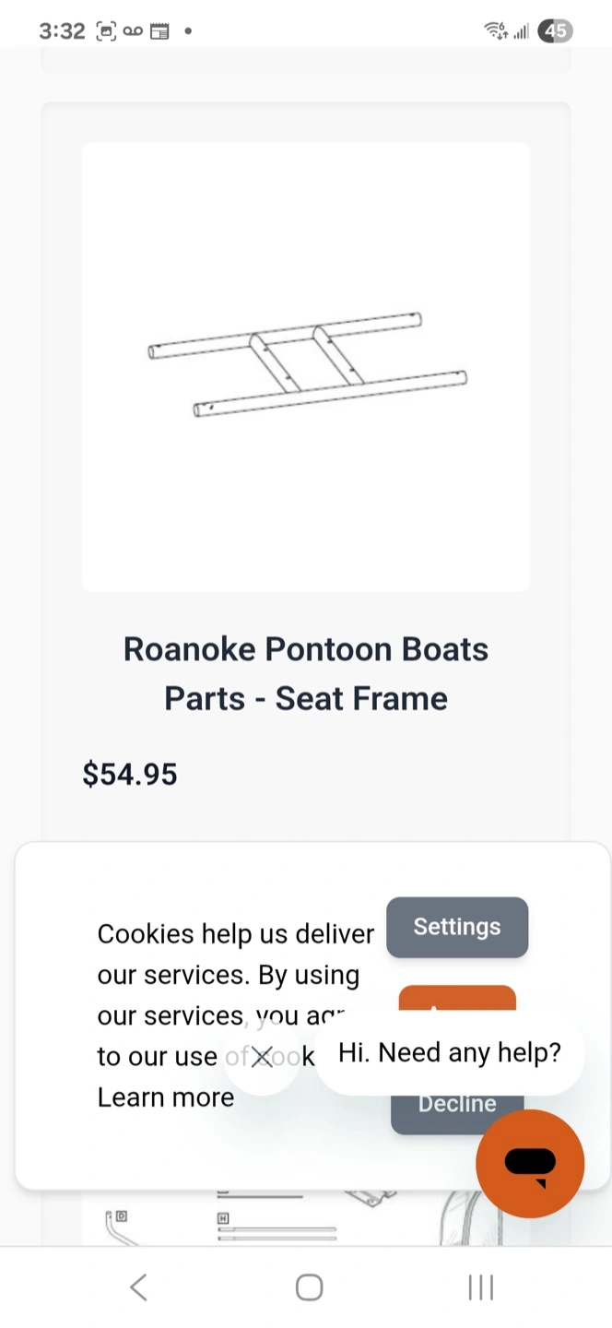Screen dimensions: 612x1328
Task: Open the orange chat launcher button
Action: pos(530,1163)
